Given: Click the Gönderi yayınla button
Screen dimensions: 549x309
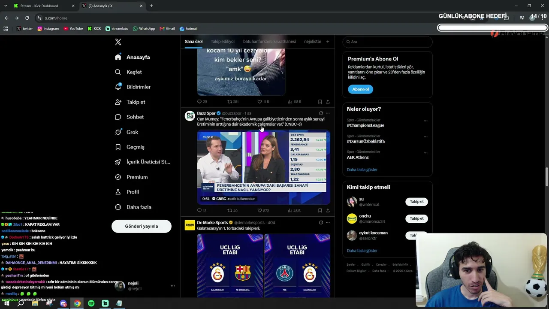Looking at the screenshot, I should 142,226.
